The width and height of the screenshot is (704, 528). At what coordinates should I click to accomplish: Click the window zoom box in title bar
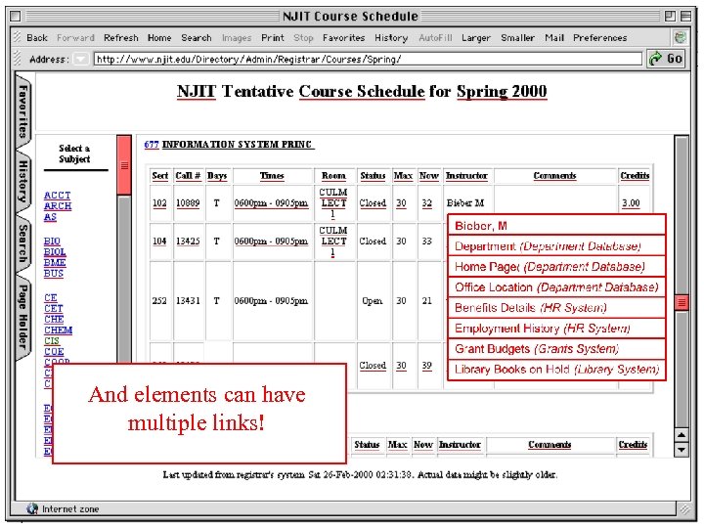(x=670, y=17)
